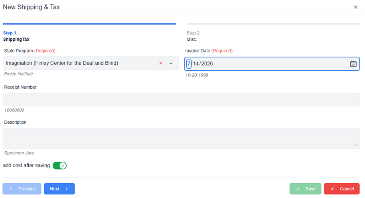The width and height of the screenshot is (365, 198).
Task: Click the Step 2 progress bar
Action: point(273,24)
